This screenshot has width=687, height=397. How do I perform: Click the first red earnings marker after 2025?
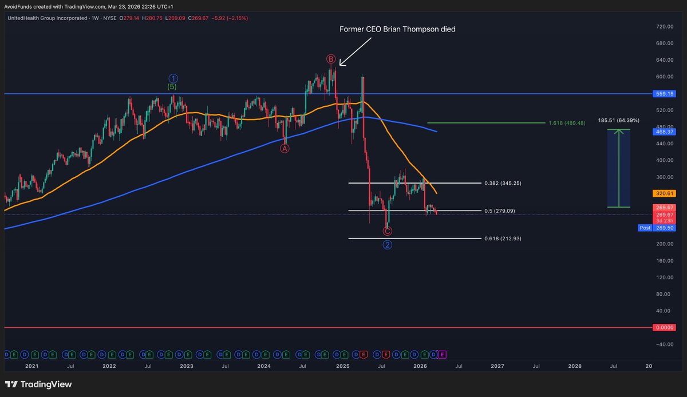coord(364,355)
